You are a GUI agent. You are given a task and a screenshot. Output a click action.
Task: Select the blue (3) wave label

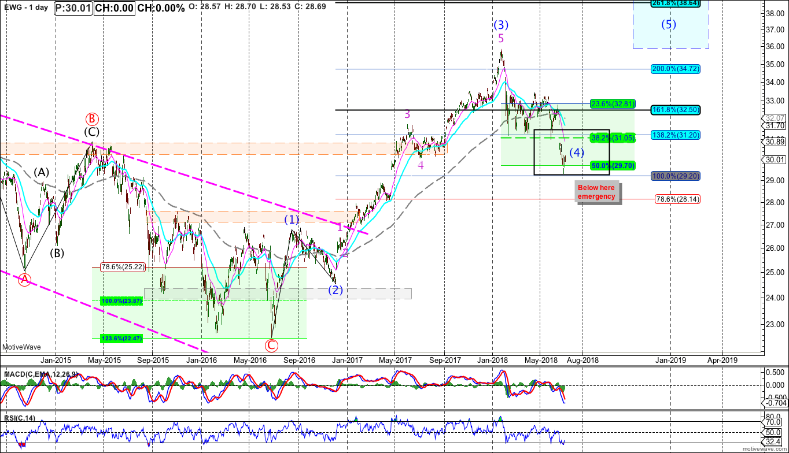[501, 25]
